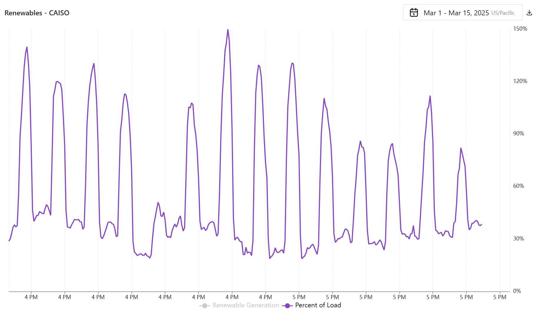Click the 150% y-axis label
This screenshot has width=540, height=316.
click(x=520, y=29)
